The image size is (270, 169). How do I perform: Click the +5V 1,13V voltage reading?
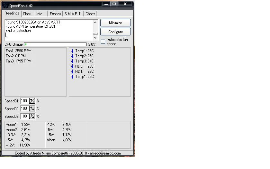pos(59,135)
